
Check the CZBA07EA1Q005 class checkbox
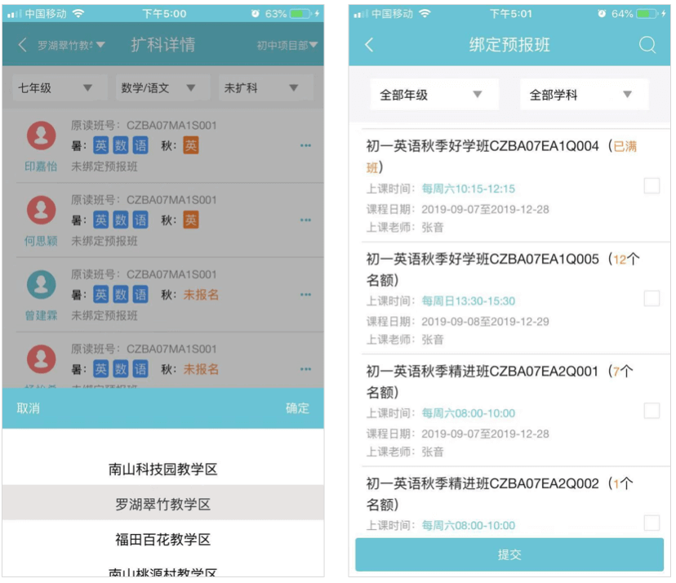[x=652, y=299]
